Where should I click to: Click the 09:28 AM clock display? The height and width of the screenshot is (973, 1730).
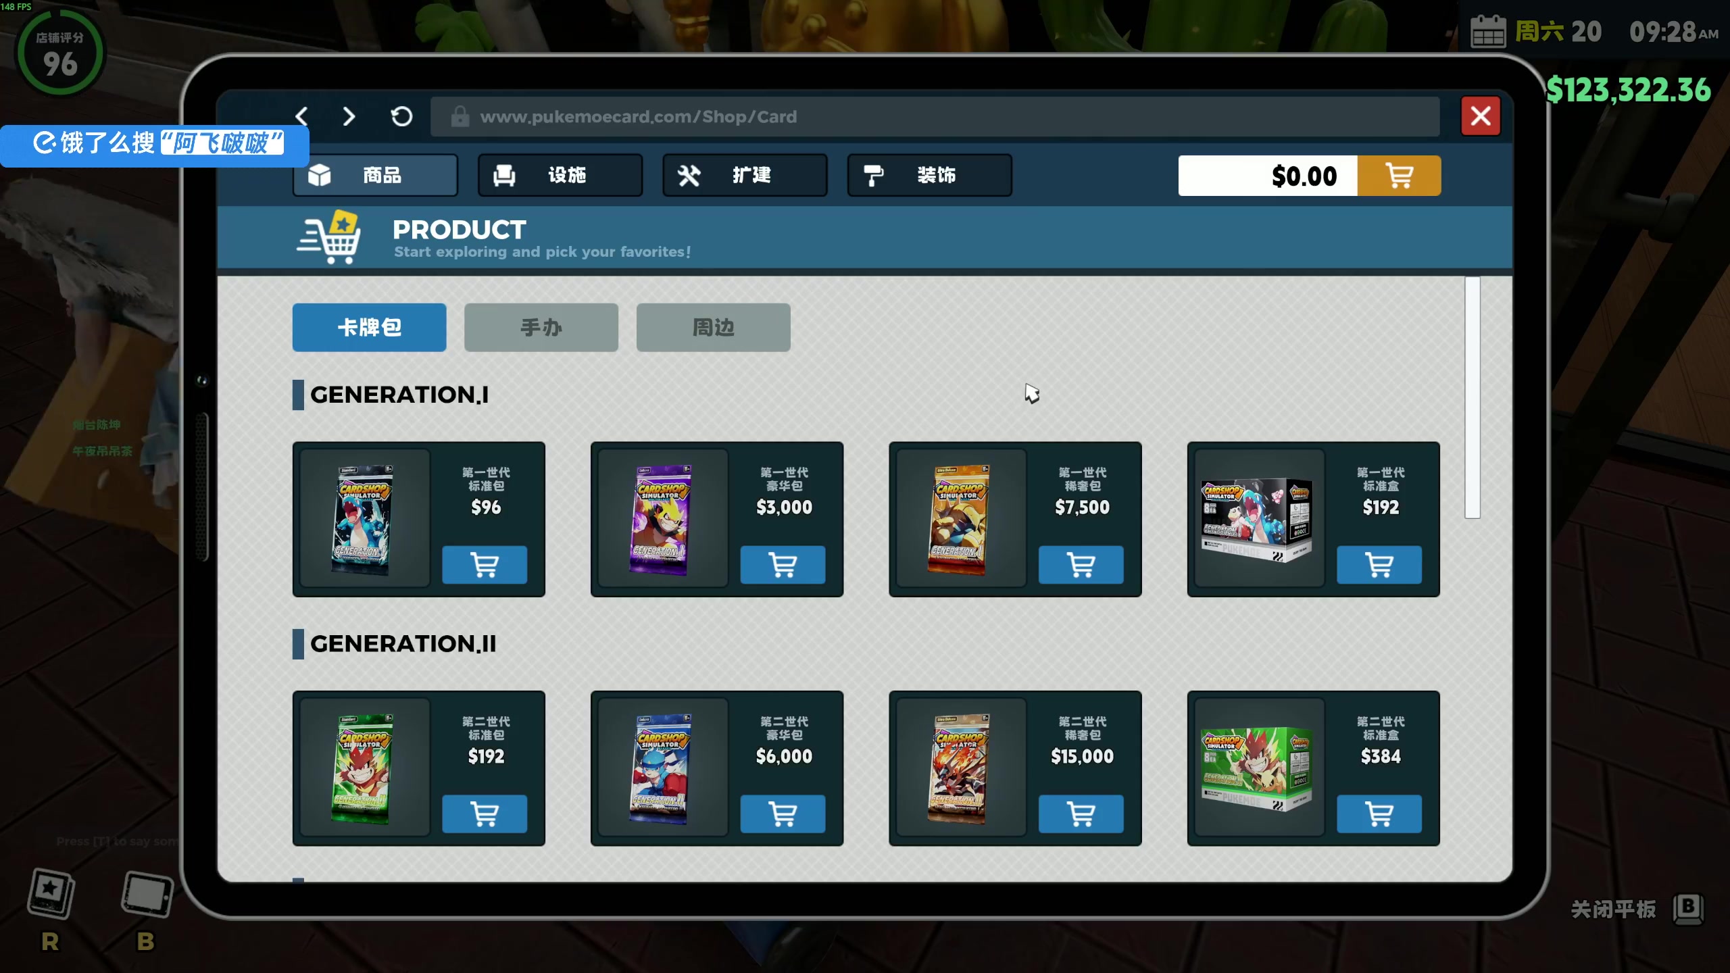click(1673, 32)
